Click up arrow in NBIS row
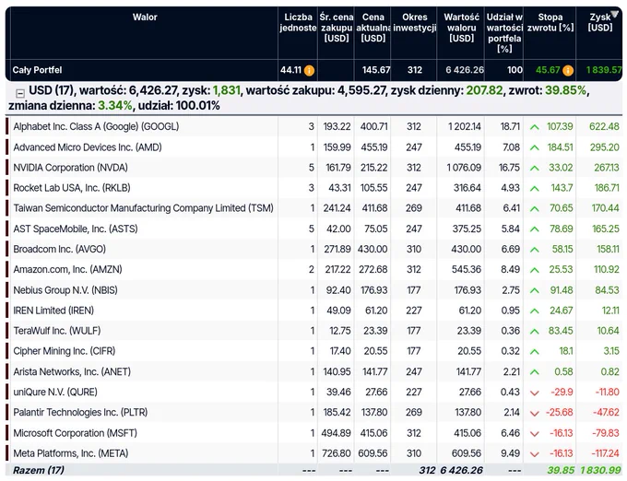 pyautogui.click(x=534, y=290)
